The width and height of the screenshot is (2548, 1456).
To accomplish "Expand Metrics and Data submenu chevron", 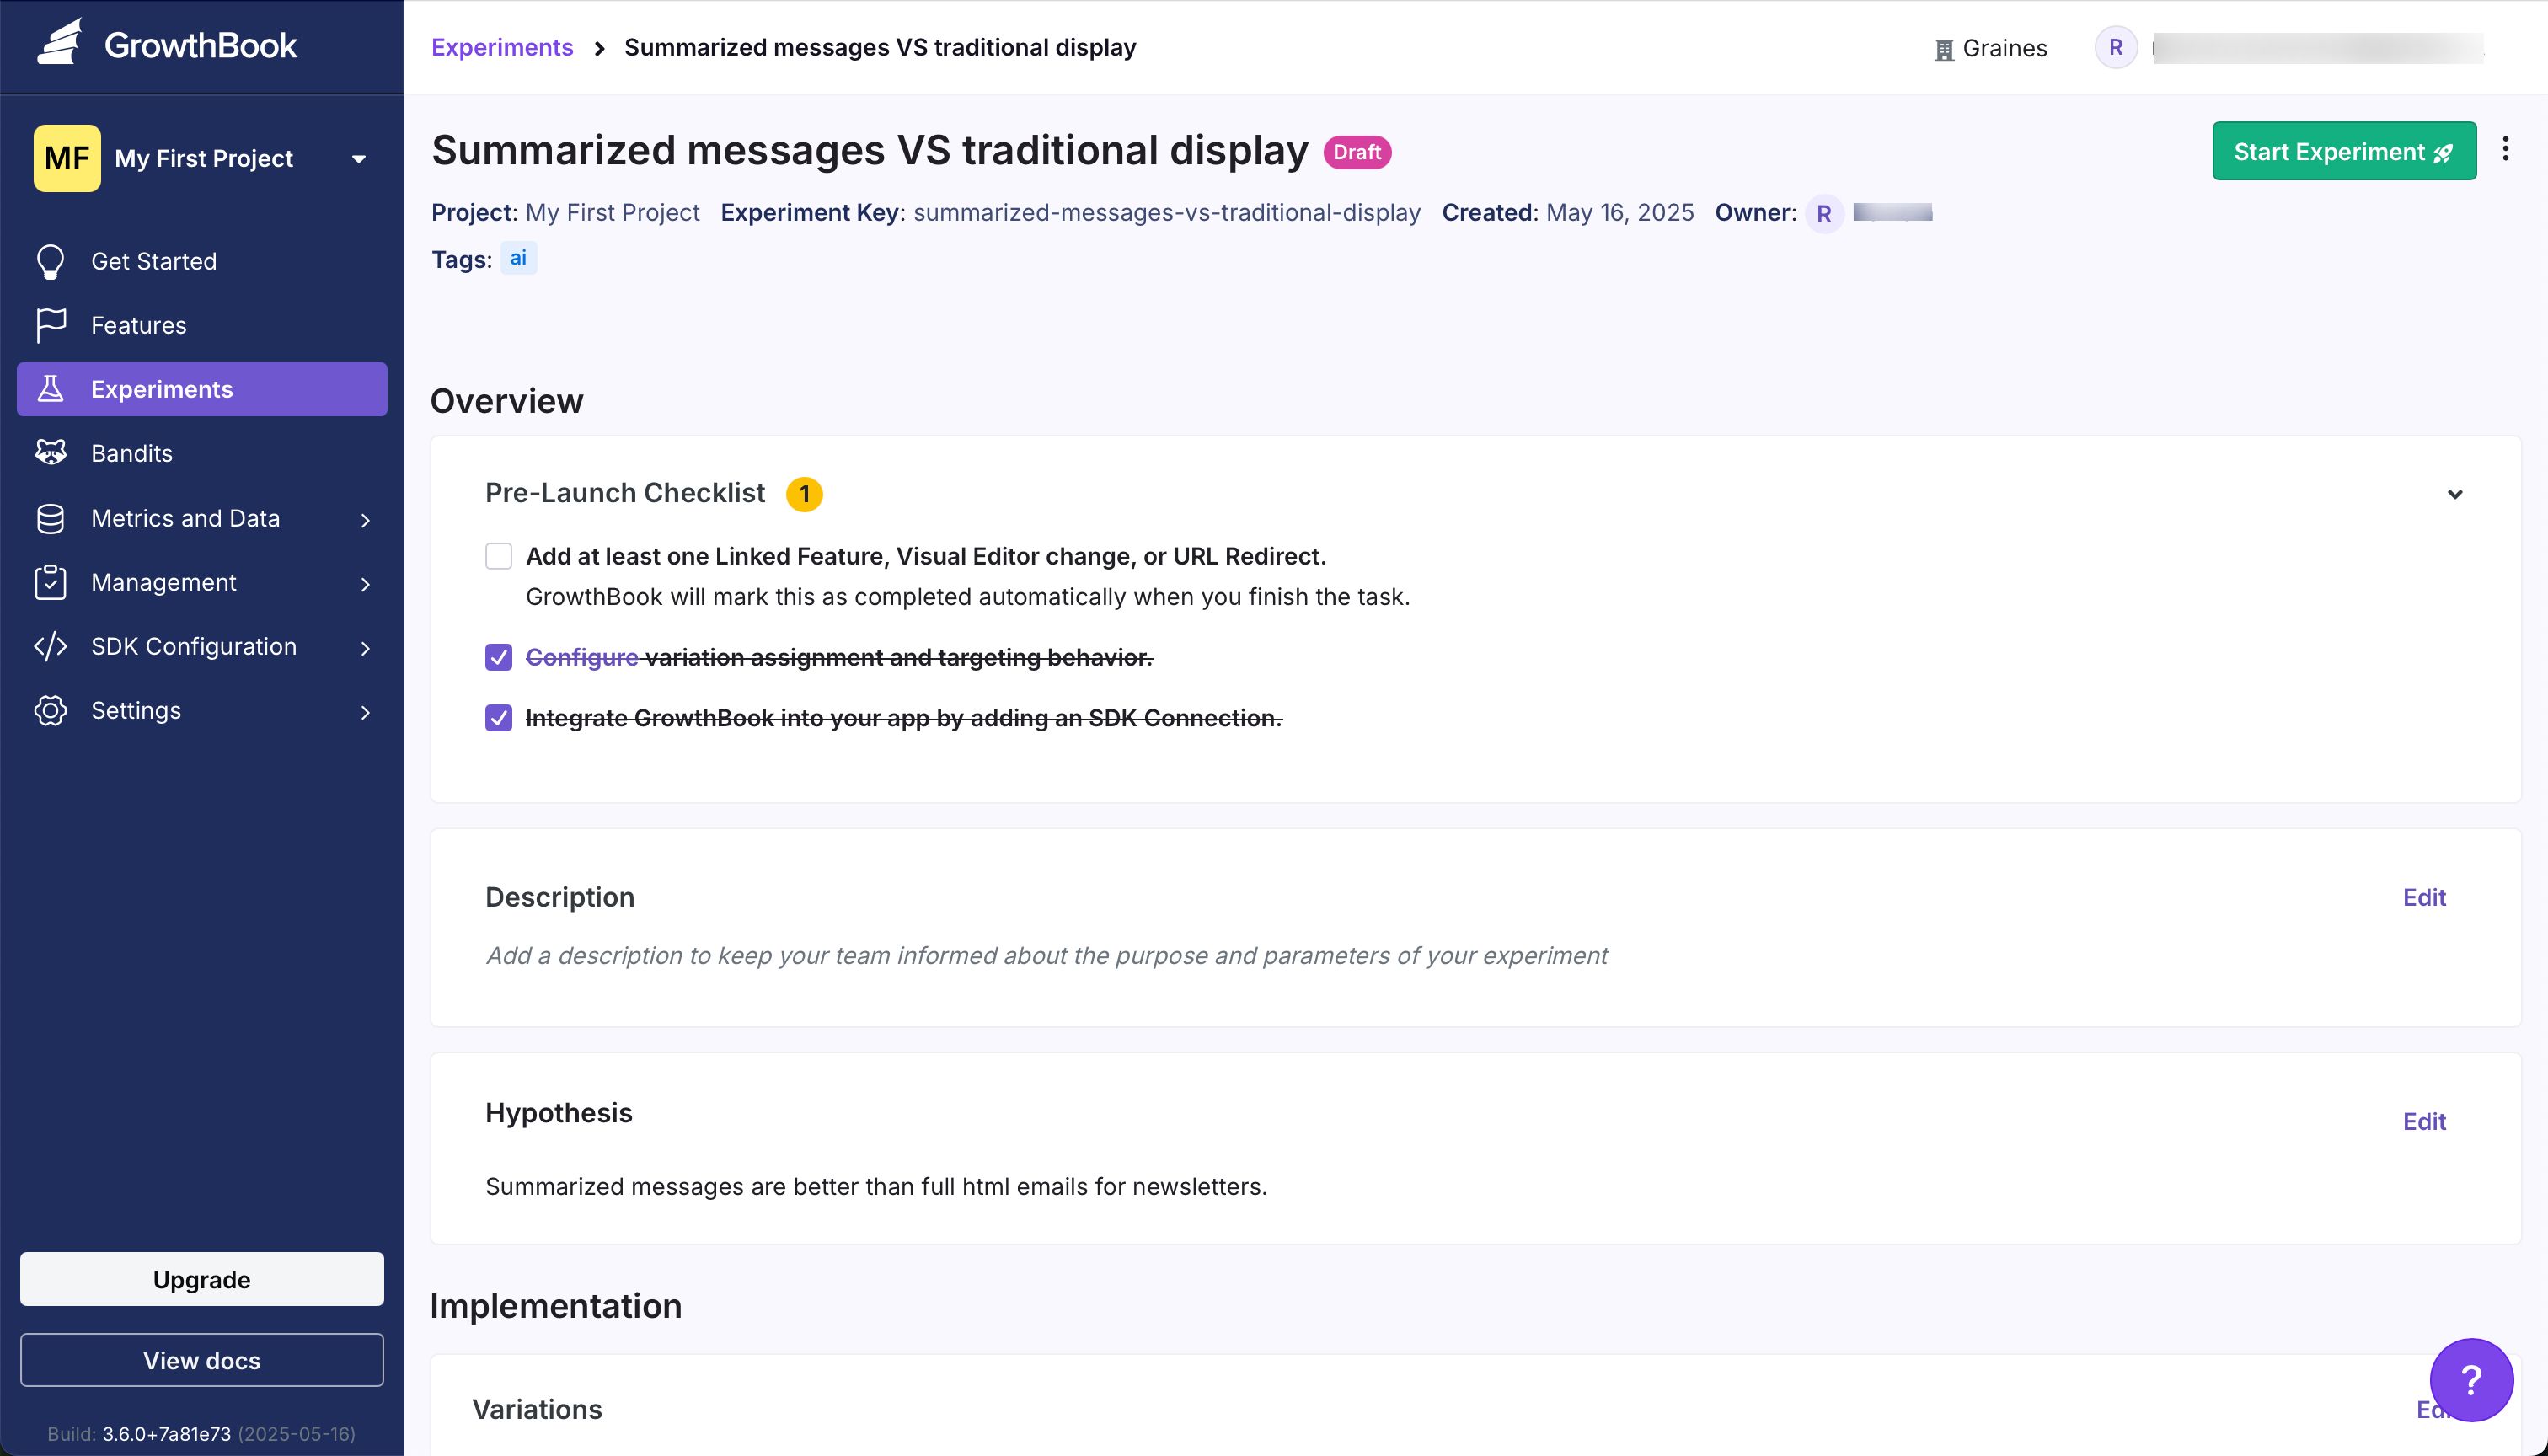I will pos(365,520).
